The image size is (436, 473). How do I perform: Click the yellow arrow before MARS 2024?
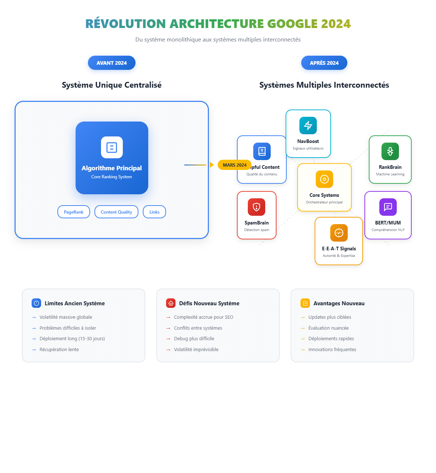pyautogui.click(x=212, y=165)
